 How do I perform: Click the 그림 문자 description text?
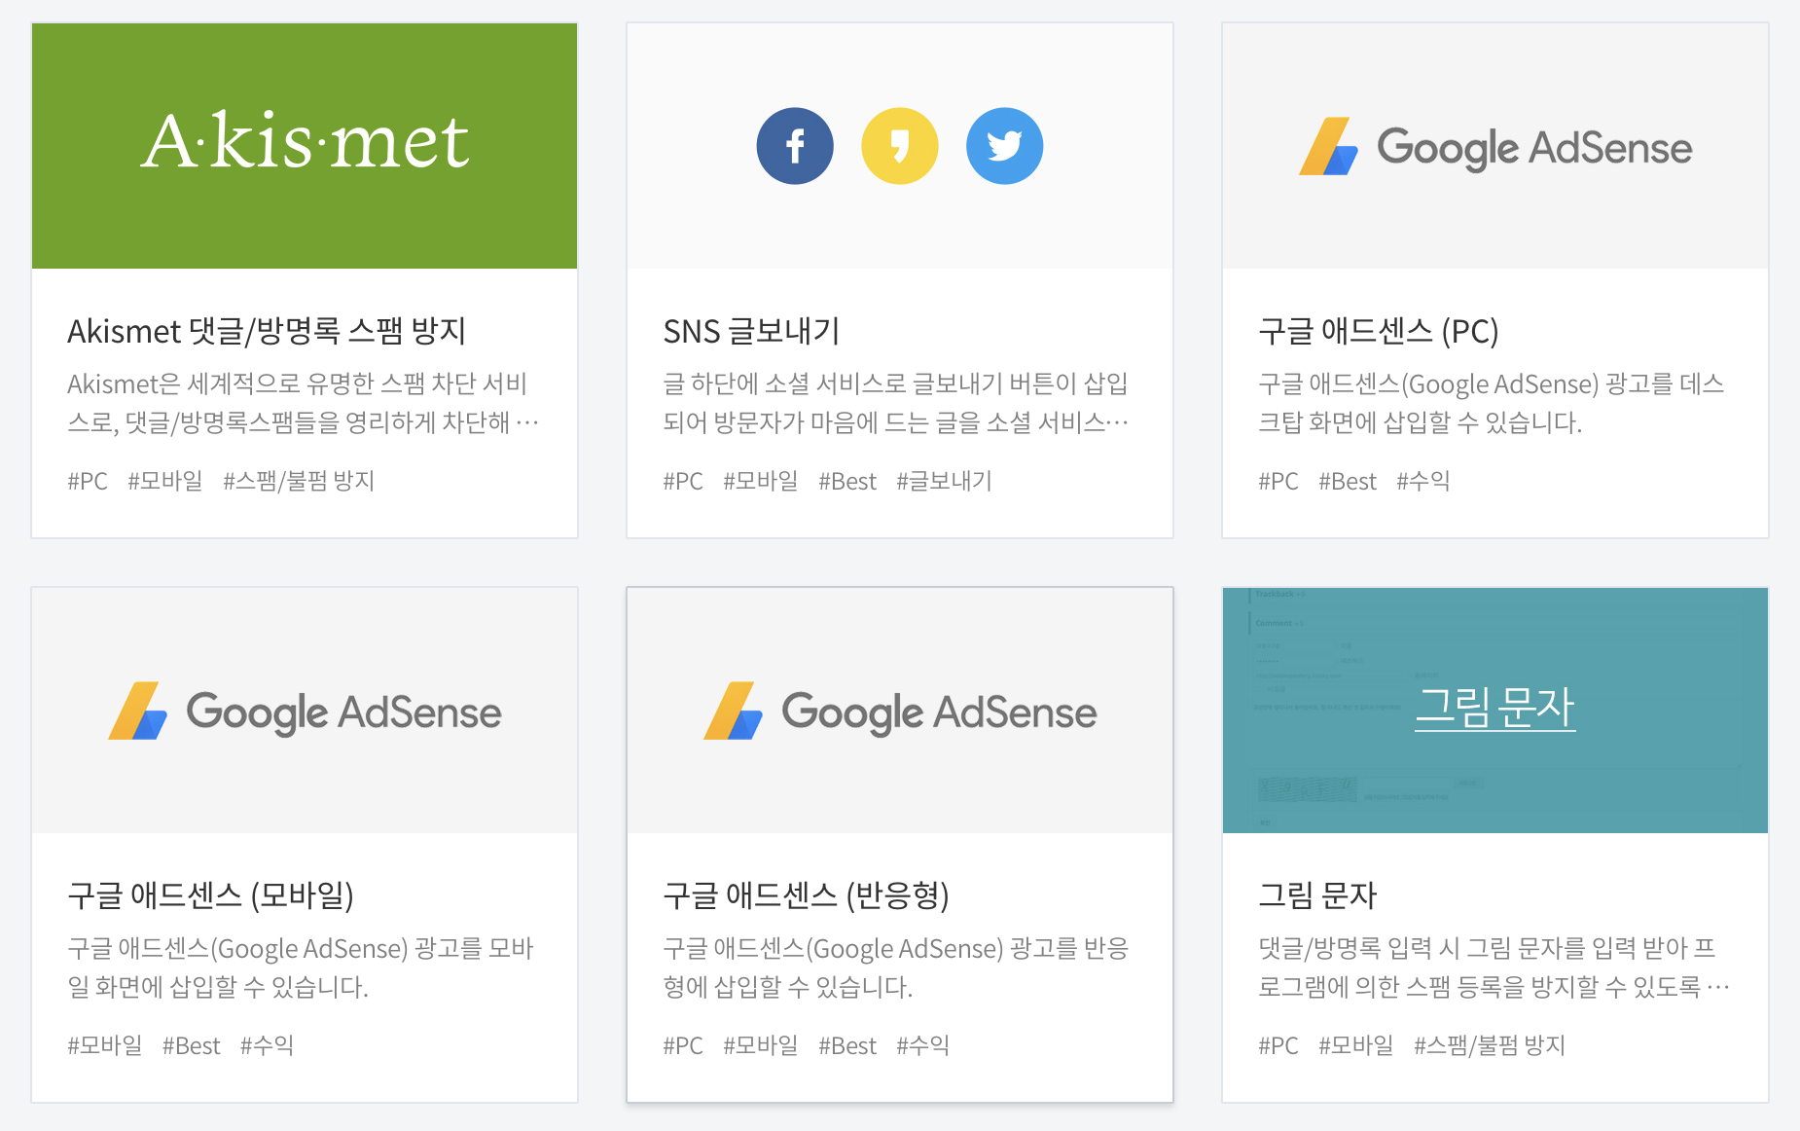coord(1494,967)
